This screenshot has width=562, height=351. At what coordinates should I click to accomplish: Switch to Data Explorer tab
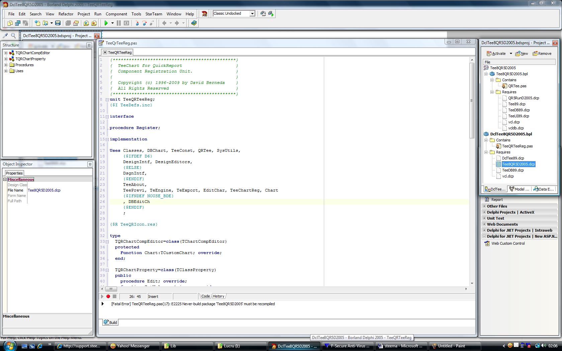click(x=543, y=189)
